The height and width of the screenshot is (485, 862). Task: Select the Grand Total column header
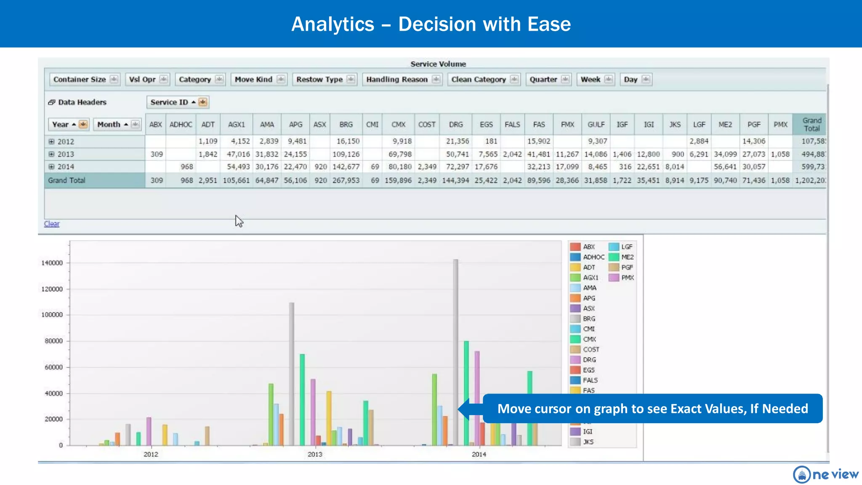(811, 124)
